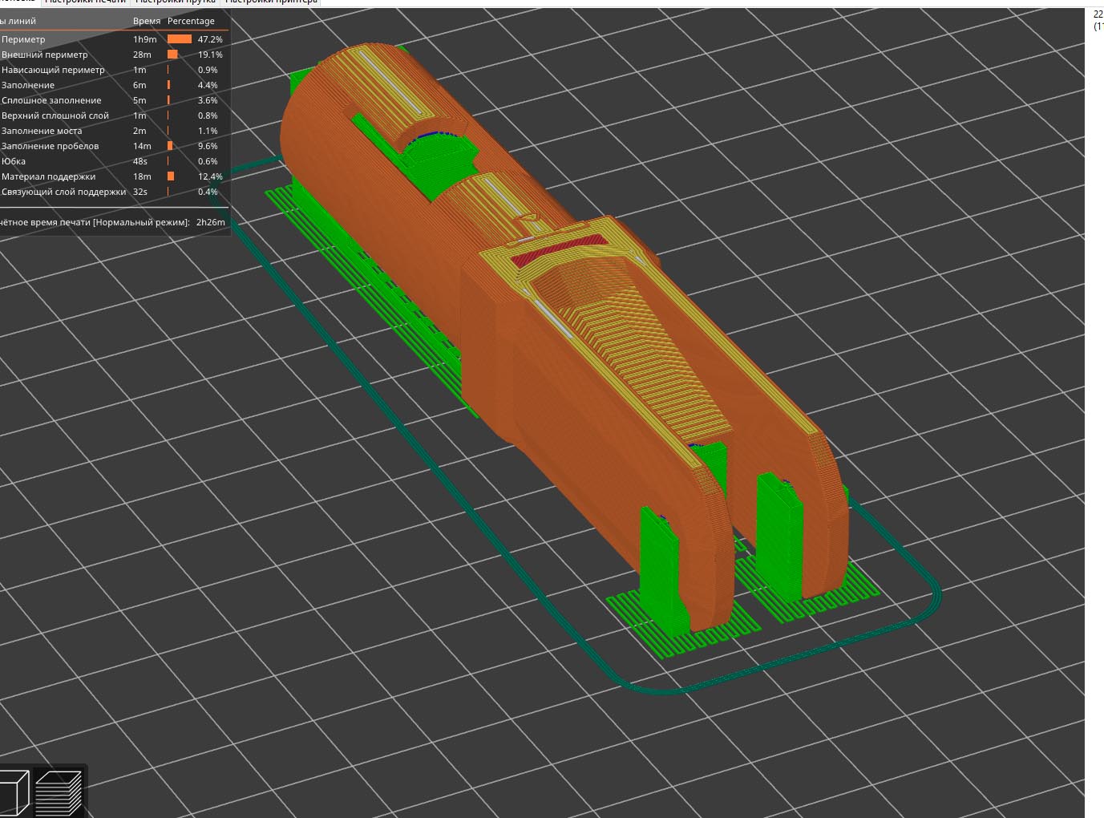The image size is (1104, 818).
Task: Toggle the Верхний сплошной слой row
Action: (114, 115)
